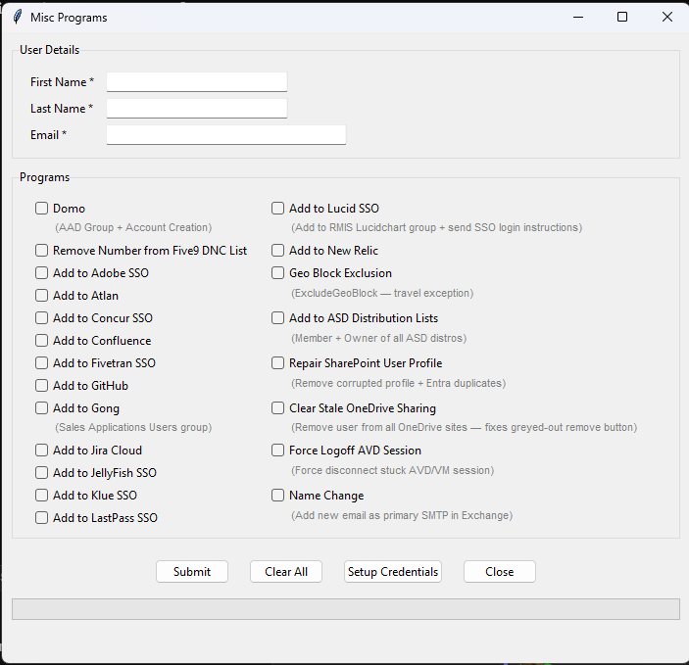689x665 pixels.
Task: Click the feather icon in the title bar
Action: click(17, 17)
